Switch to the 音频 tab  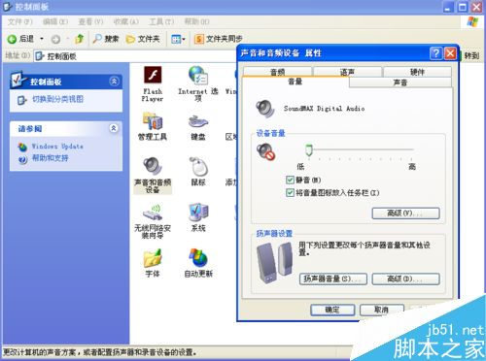click(x=278, y=72)
